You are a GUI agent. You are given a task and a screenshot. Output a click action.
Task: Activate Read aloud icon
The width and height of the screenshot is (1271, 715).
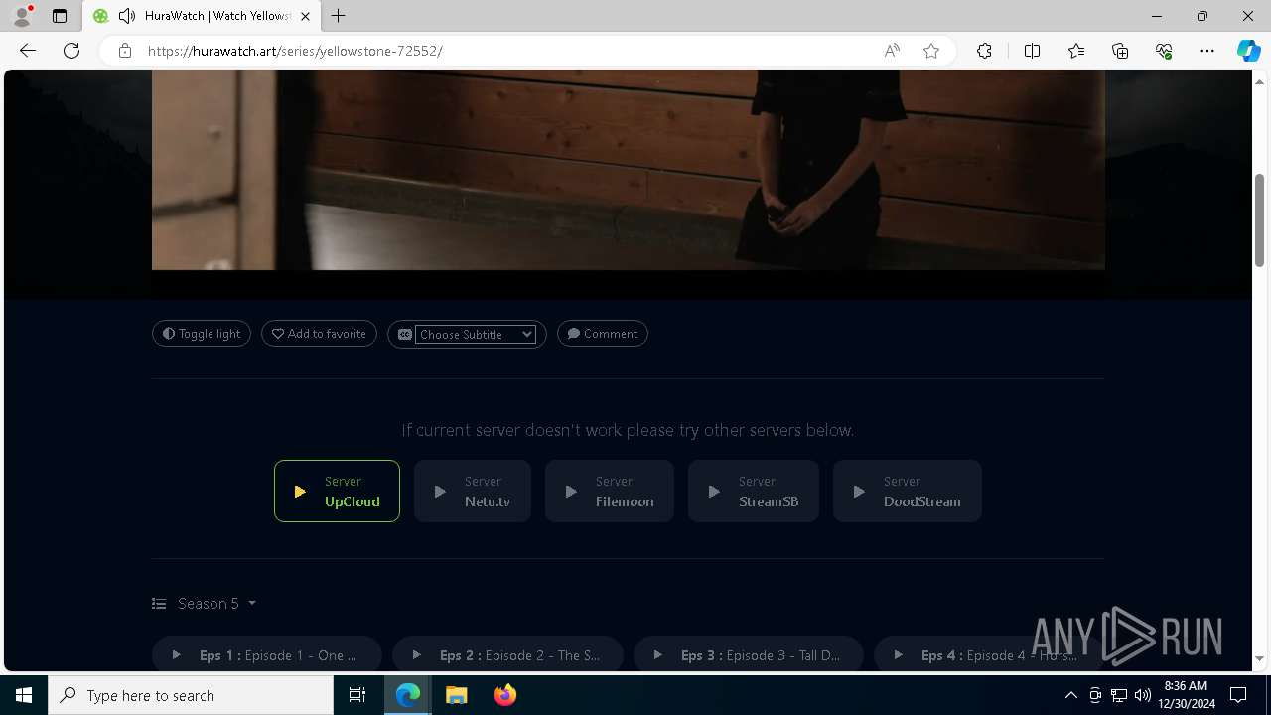pos(892,51)
